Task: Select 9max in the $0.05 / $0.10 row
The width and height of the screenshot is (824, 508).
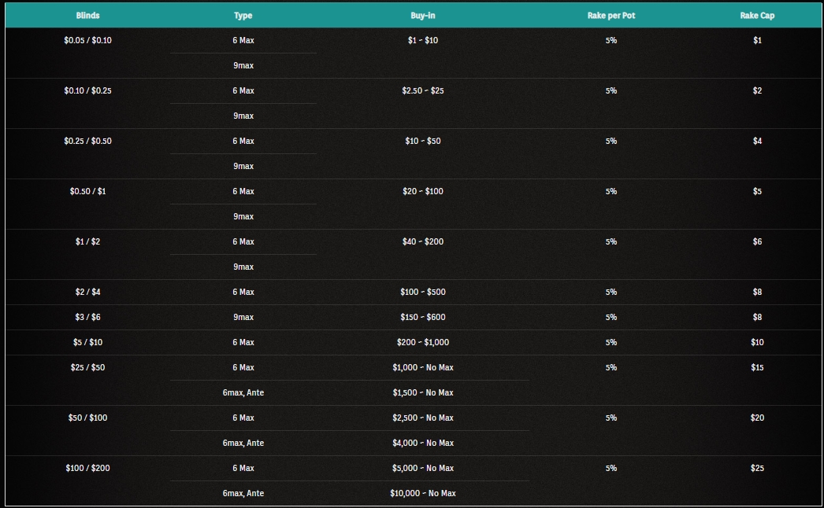Action: point(243,65)
